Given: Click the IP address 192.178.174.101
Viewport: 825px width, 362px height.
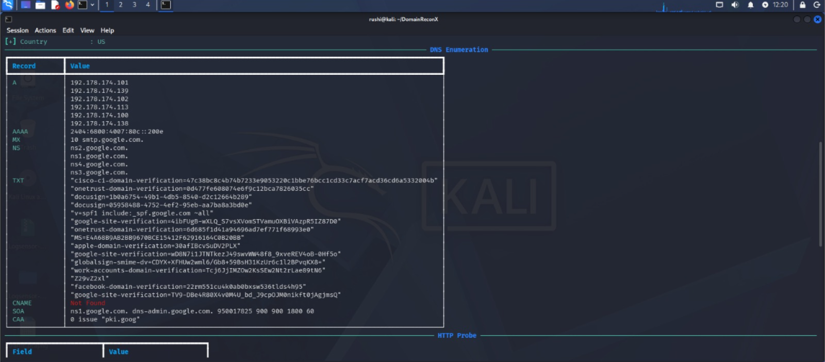Looking at the screenshot, I should tap(100, 83).
